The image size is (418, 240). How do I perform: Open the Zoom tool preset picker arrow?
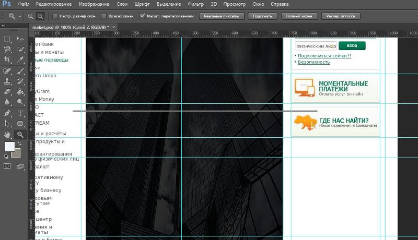point(20,17)
